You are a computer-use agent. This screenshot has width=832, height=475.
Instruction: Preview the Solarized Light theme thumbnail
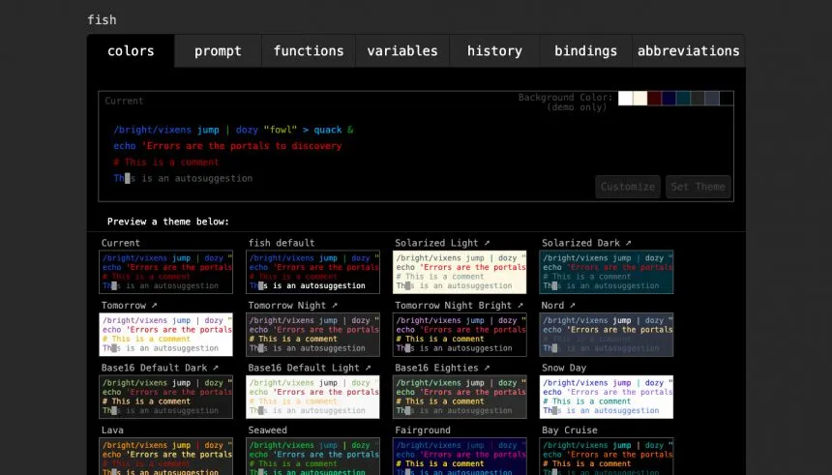(460, 272)
